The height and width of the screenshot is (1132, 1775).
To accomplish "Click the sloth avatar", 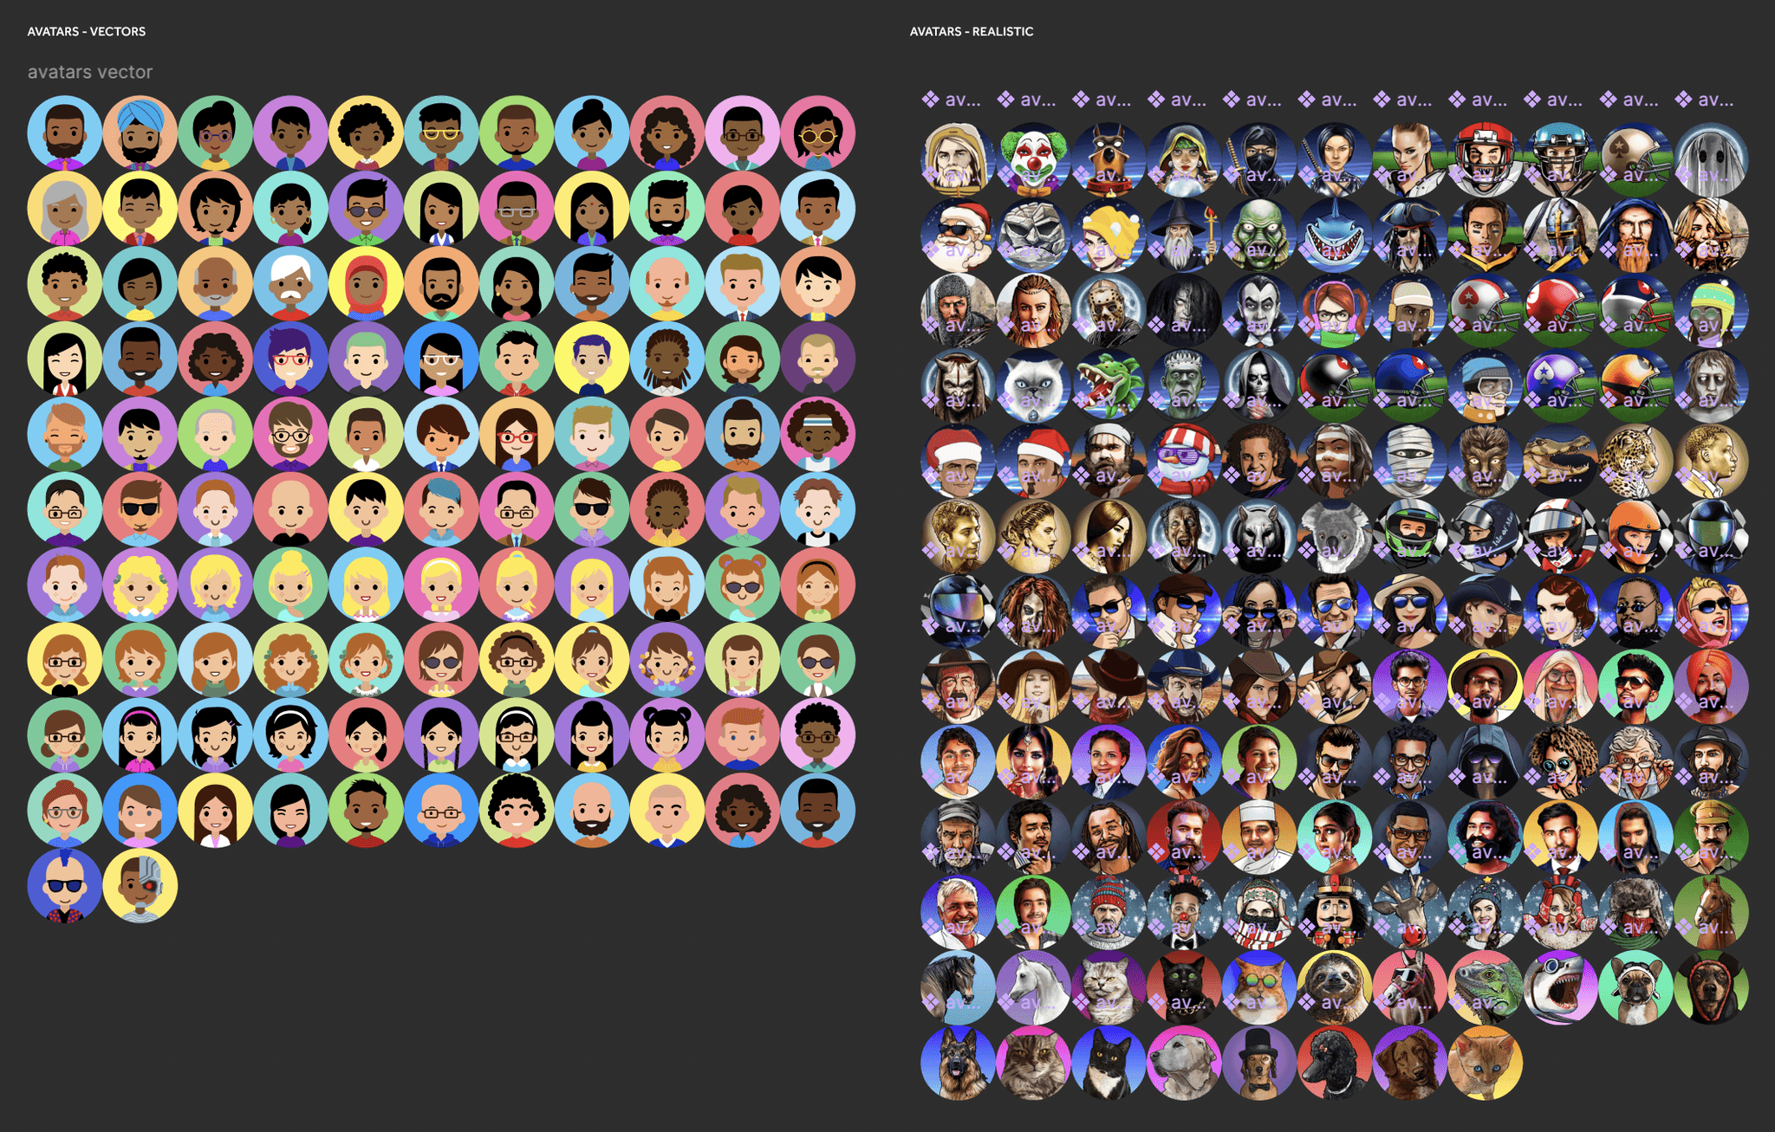I will 1334,987.
